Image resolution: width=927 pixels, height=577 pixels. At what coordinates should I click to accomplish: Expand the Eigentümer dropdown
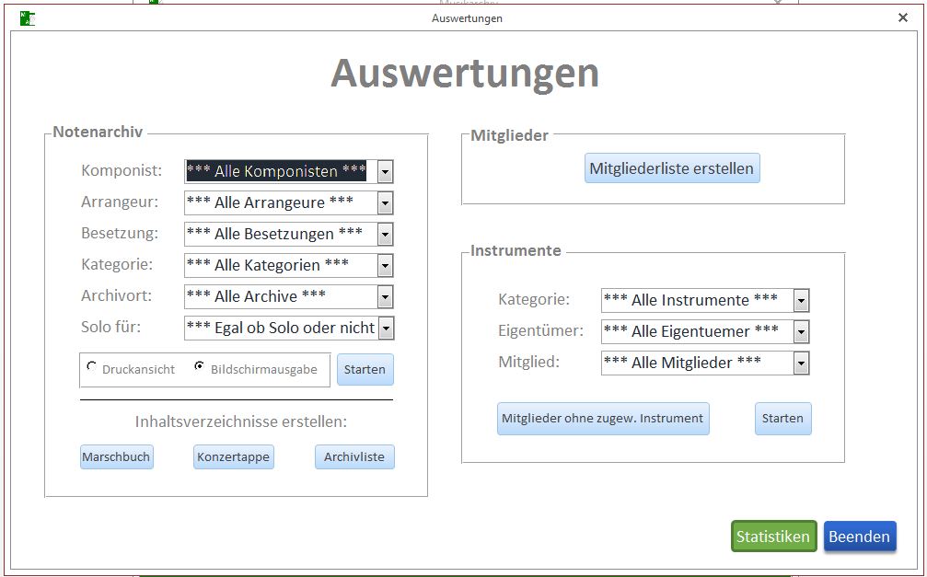pos(802,332)
